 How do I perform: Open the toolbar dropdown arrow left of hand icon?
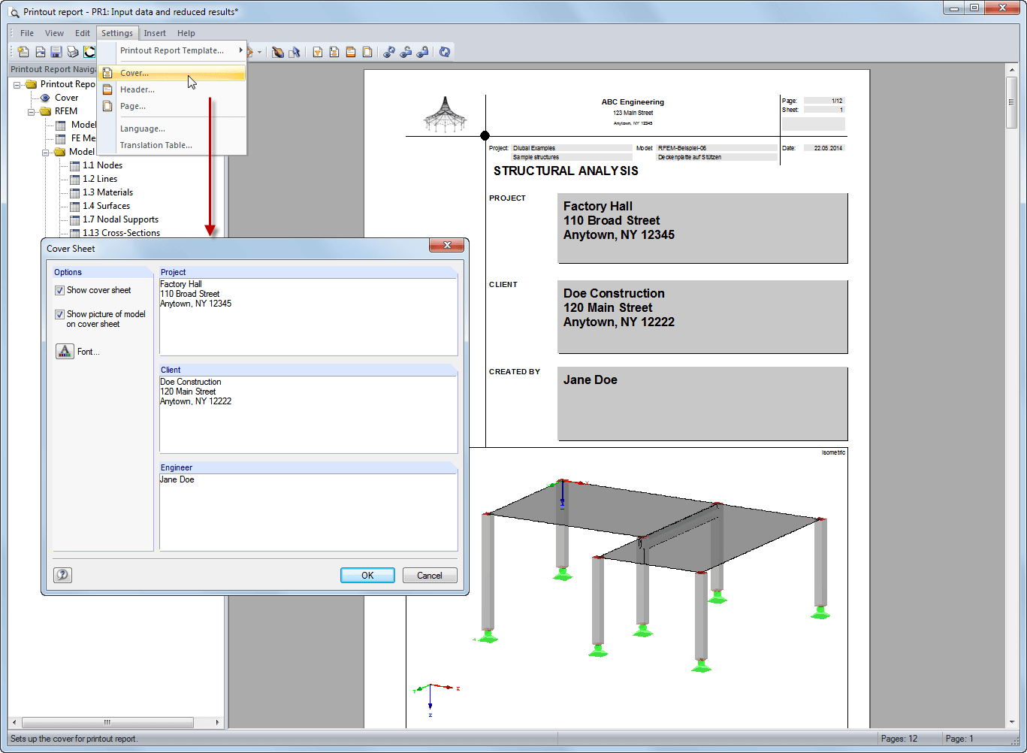point(260,52)
